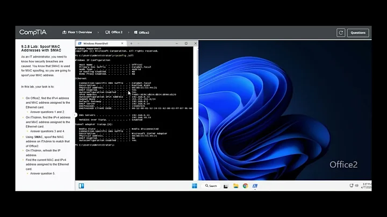Viewport: 387px width, 217px height.
Task: Select the Office2 computer breadcrumb
Action: pos(142,33)
